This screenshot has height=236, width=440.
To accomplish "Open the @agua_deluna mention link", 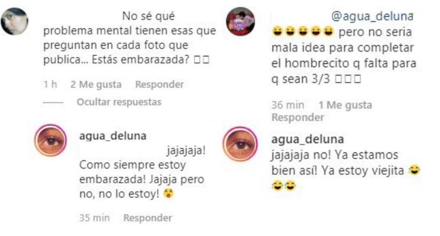I will tap(373, 17).
